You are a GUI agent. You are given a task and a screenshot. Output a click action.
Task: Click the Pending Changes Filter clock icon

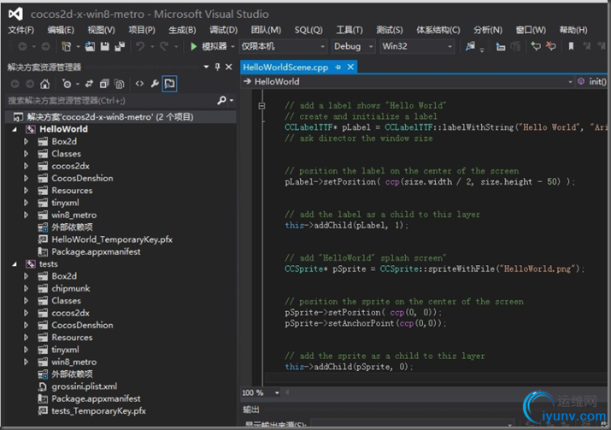[67, 84]
